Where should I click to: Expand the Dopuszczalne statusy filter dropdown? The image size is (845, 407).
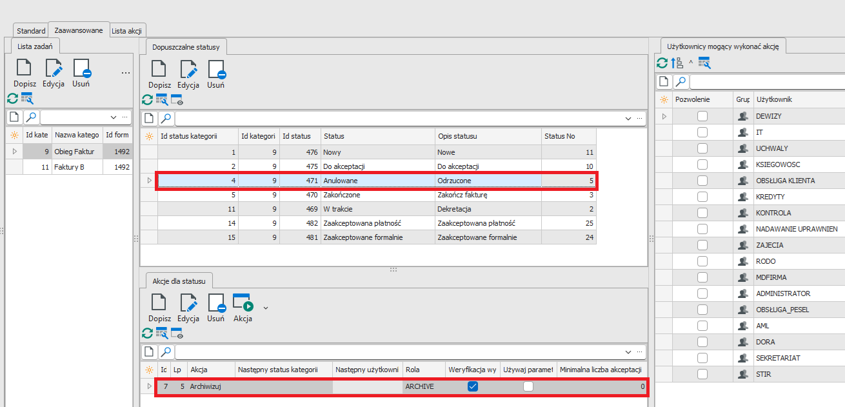pyautogui.click(x=628, y=119)
